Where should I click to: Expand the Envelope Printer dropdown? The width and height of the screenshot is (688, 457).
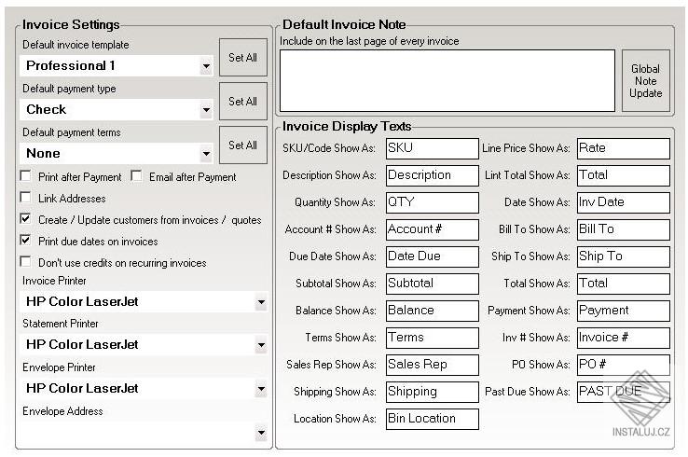[260, 389]
